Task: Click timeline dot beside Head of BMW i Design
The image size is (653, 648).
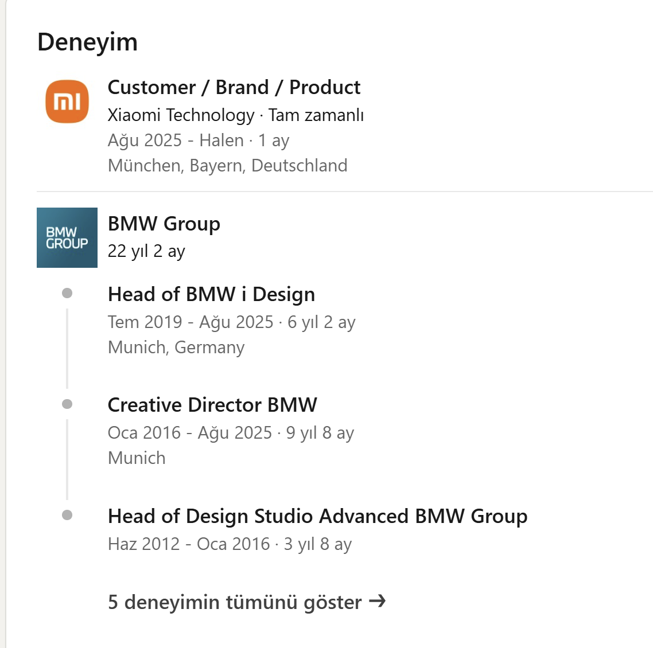Action: 67,293
